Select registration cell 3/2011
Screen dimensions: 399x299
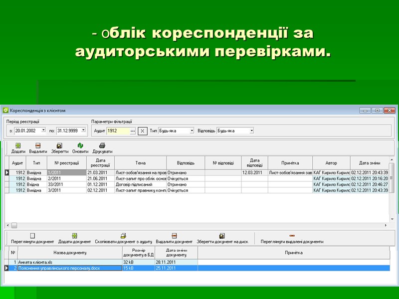tap(67, 190)
